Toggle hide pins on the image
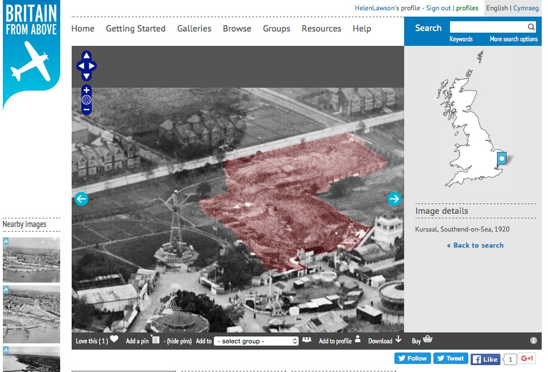 coord(178,341)
